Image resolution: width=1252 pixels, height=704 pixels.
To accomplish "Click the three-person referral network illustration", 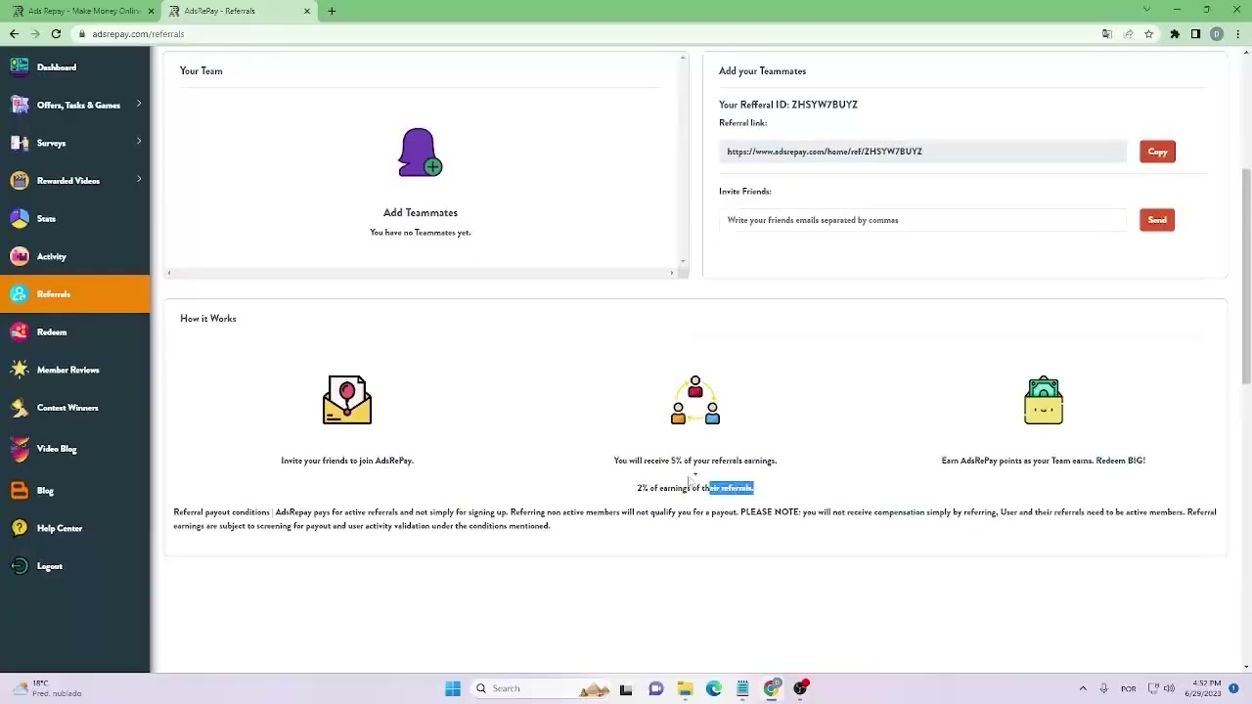I will pyautogui.click(x=695, y=400).
